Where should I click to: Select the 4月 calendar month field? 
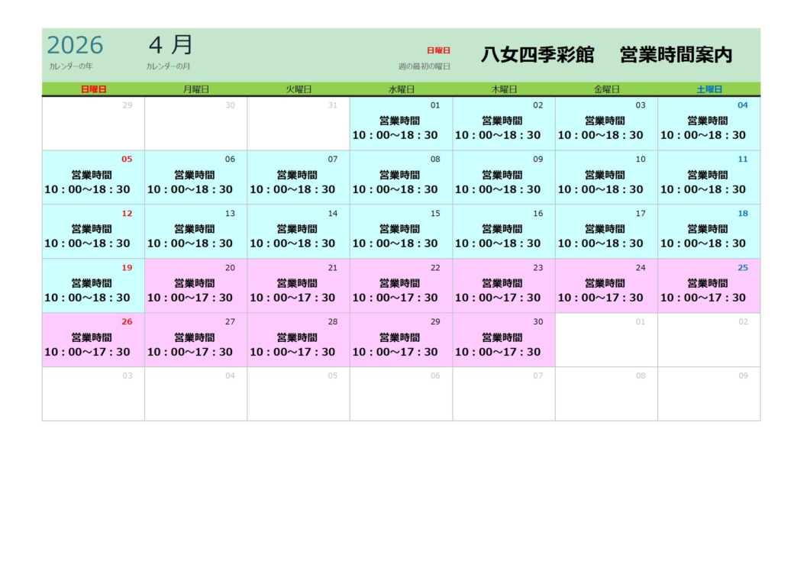click(x=170, y=44)
